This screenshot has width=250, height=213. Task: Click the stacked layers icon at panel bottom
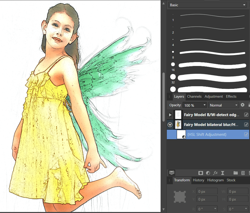[172, 172]
